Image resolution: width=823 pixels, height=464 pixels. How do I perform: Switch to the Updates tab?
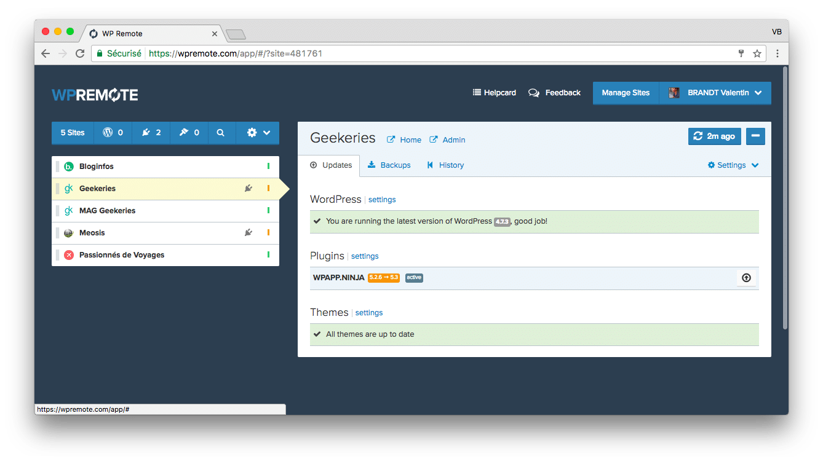pos(331,165)
